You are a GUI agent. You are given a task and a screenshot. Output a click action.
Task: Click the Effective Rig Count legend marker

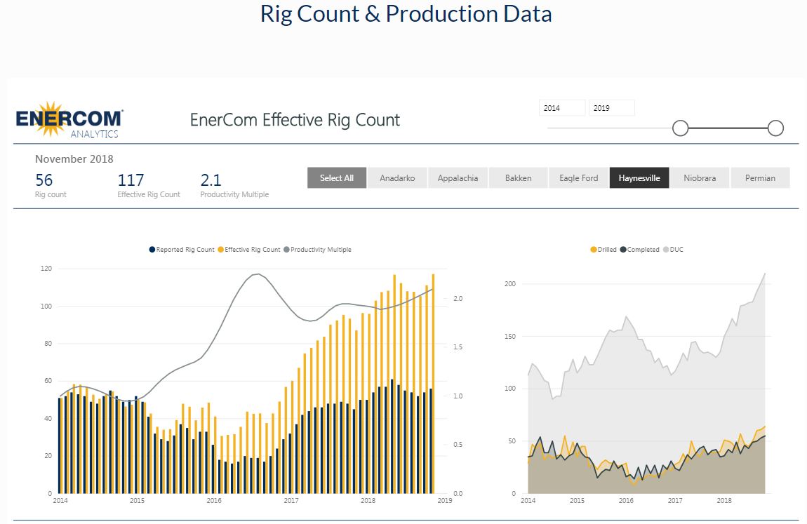(220, 250)
